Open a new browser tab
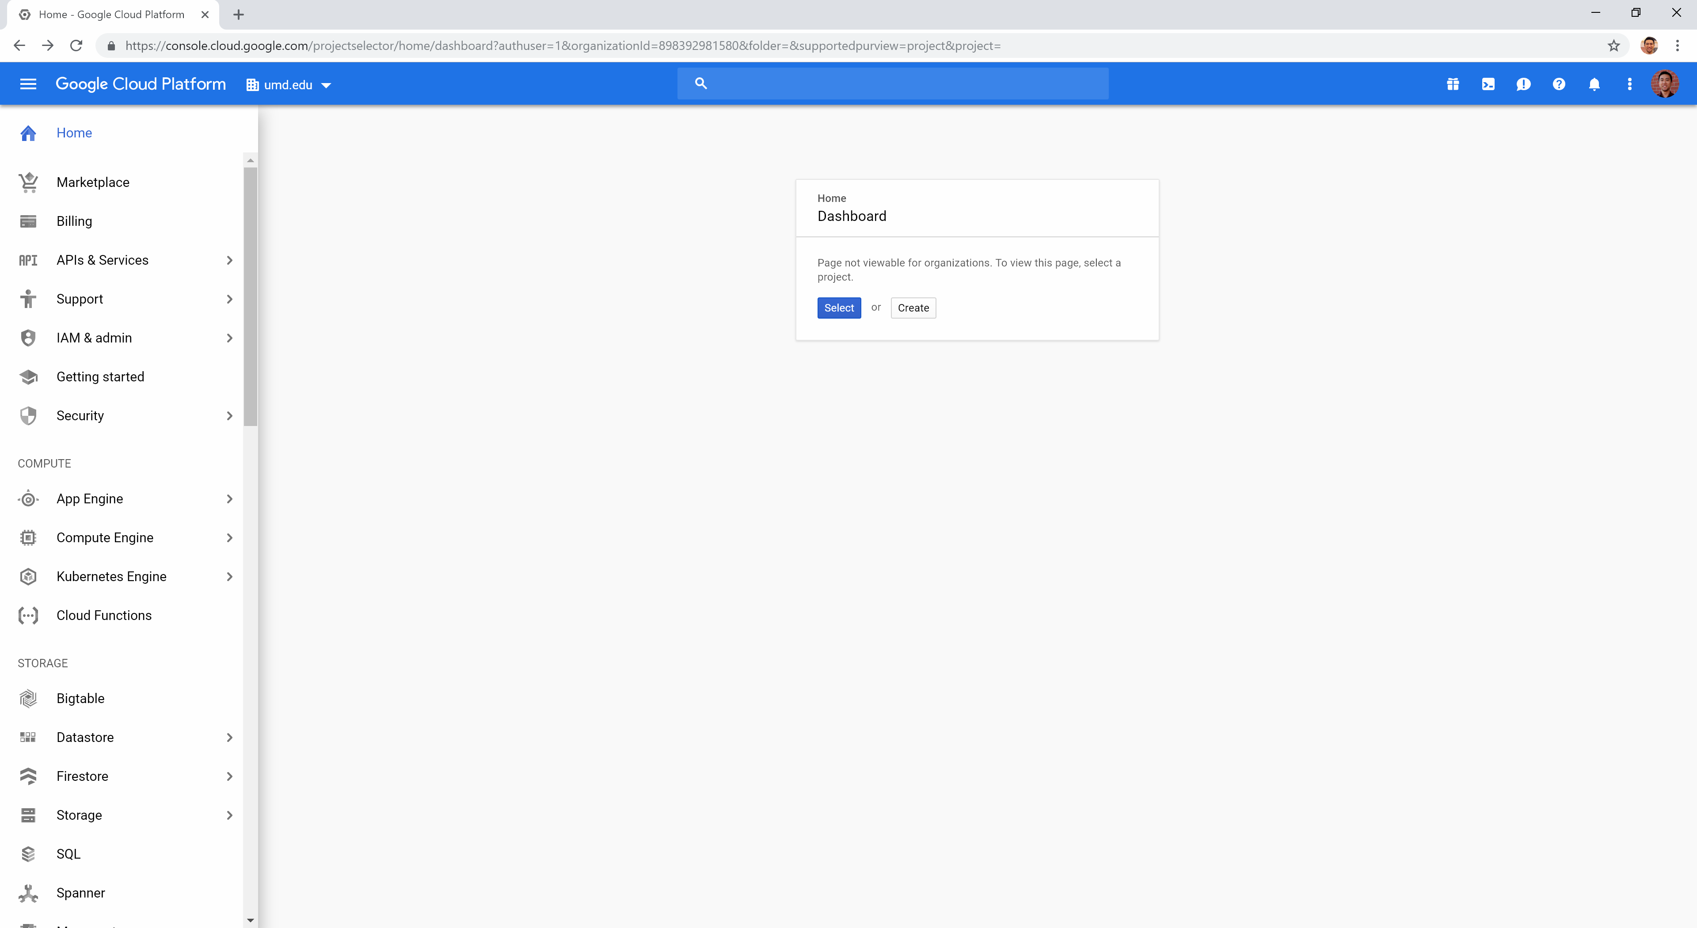1697x928 pixels. tap(239, 15)
